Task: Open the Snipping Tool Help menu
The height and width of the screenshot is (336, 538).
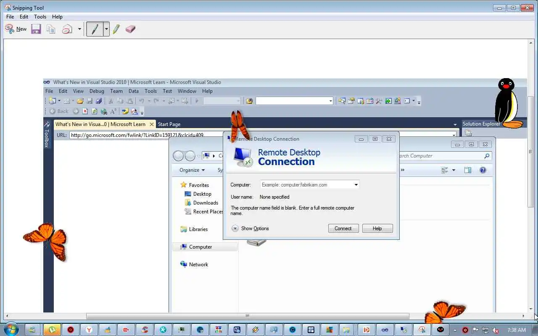Action: pos(57,17)
